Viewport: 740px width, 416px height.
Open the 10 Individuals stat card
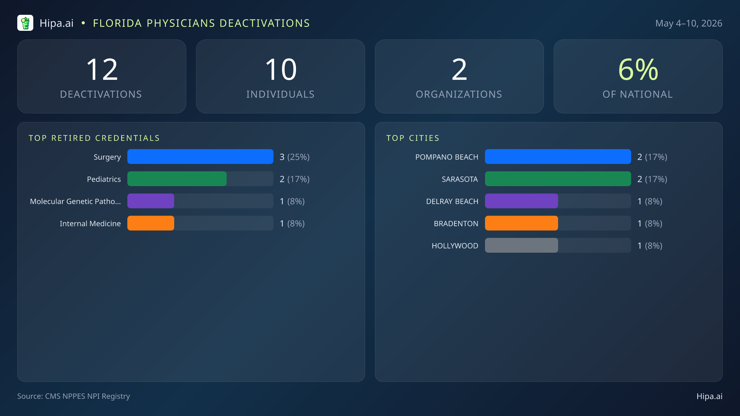[281, 76]
